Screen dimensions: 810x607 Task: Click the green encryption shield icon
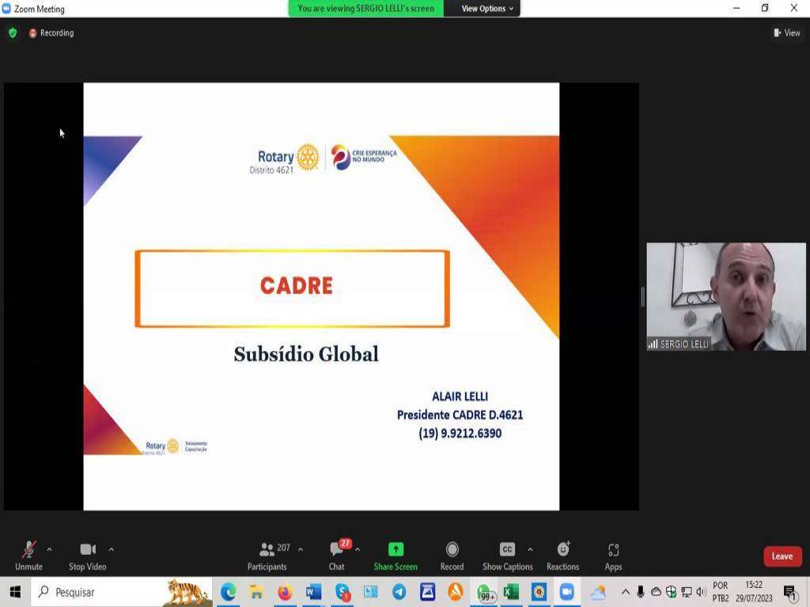point(13,33)
